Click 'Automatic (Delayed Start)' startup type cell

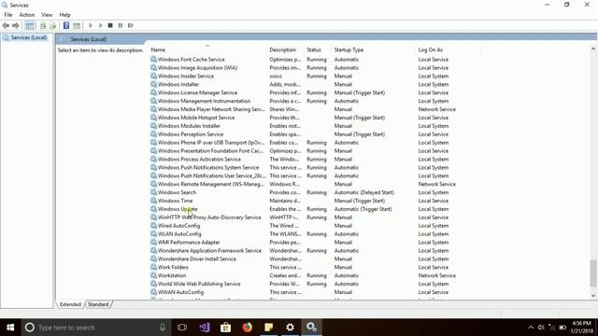[364, 192]
